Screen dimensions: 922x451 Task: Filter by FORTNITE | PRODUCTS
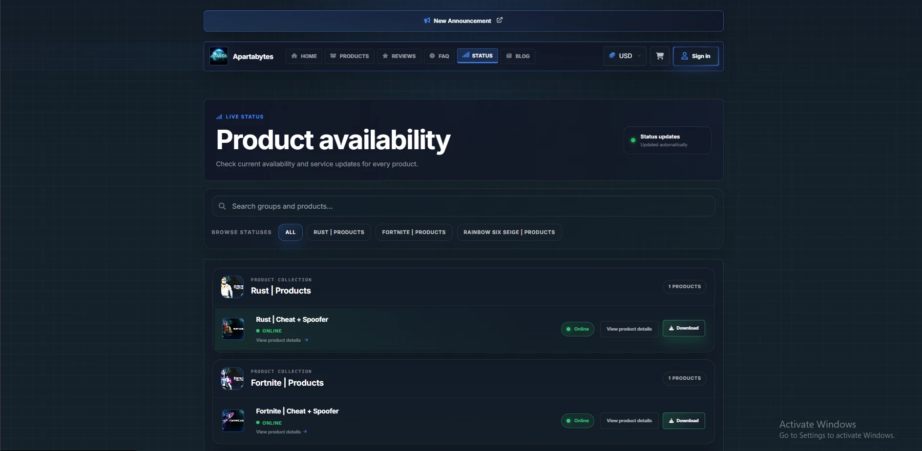[x=414, y=232]
